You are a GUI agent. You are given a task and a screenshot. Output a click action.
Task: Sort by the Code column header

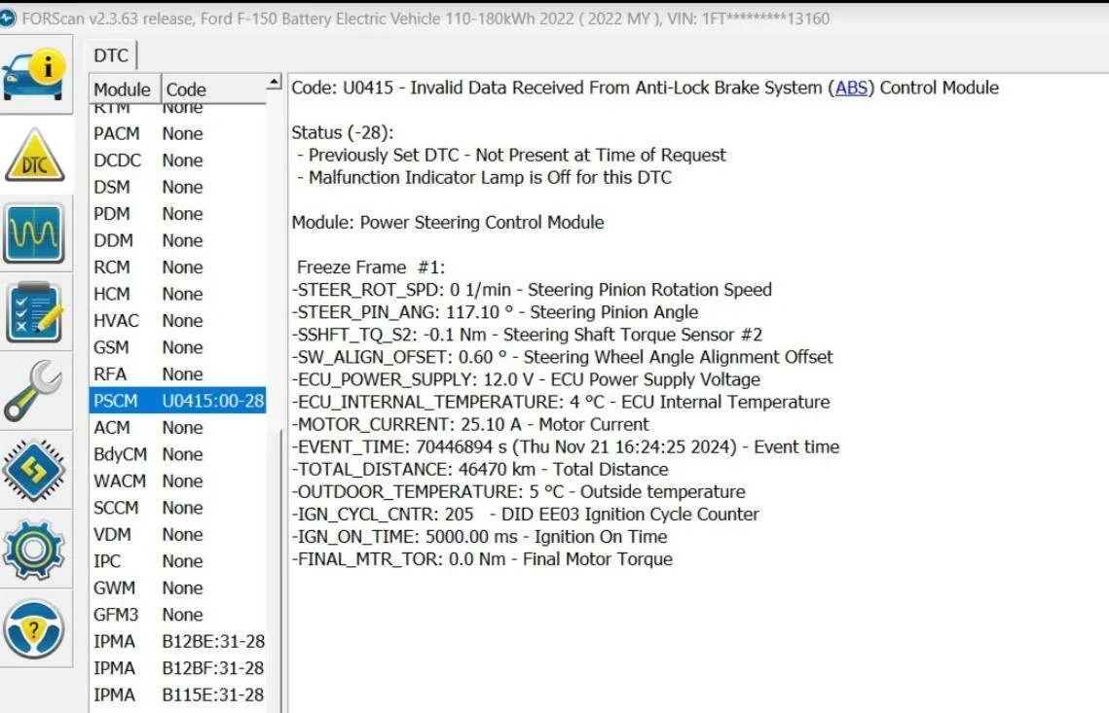(213, 89)
